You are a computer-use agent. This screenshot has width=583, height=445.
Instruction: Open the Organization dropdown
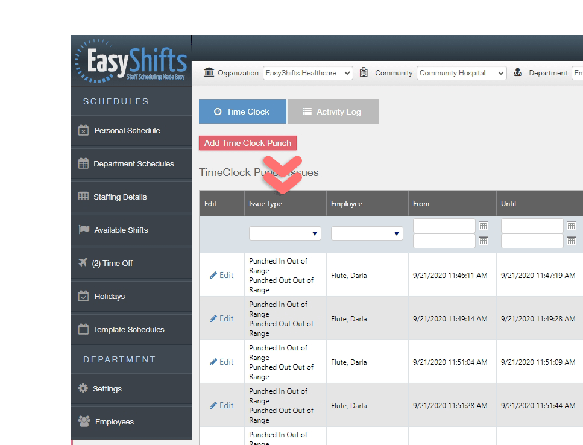pyautogui.click(x=308, y=73)
